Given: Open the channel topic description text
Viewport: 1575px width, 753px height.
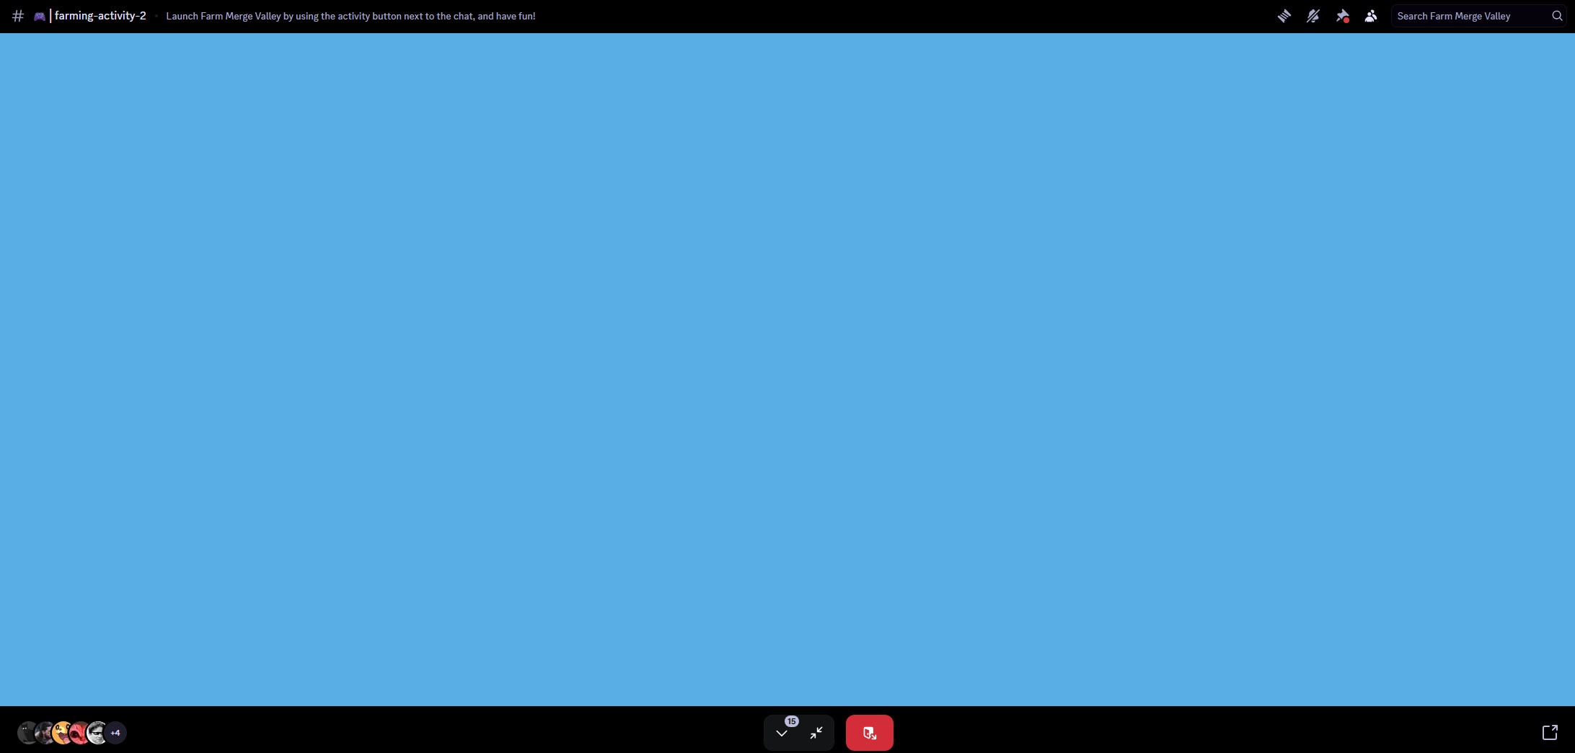Looking at the screenshot, I should click(350, 16).
